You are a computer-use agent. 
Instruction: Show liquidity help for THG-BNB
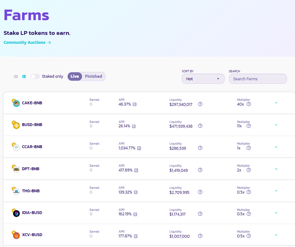(x=200, y=192)
